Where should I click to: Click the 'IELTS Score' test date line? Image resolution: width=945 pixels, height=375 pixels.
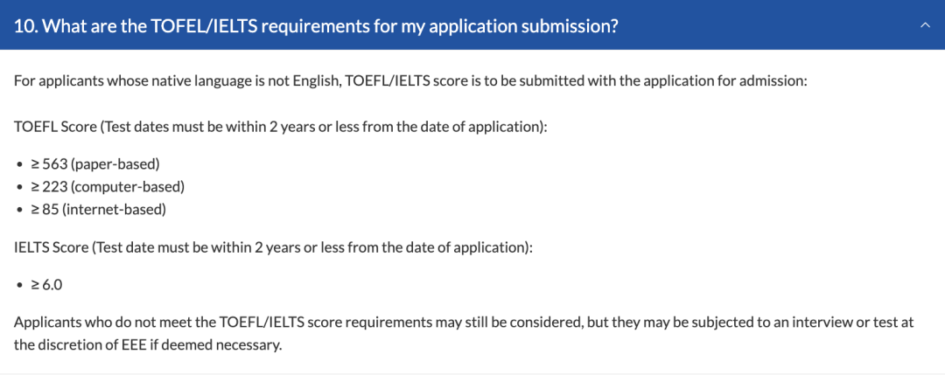[273, 248]
